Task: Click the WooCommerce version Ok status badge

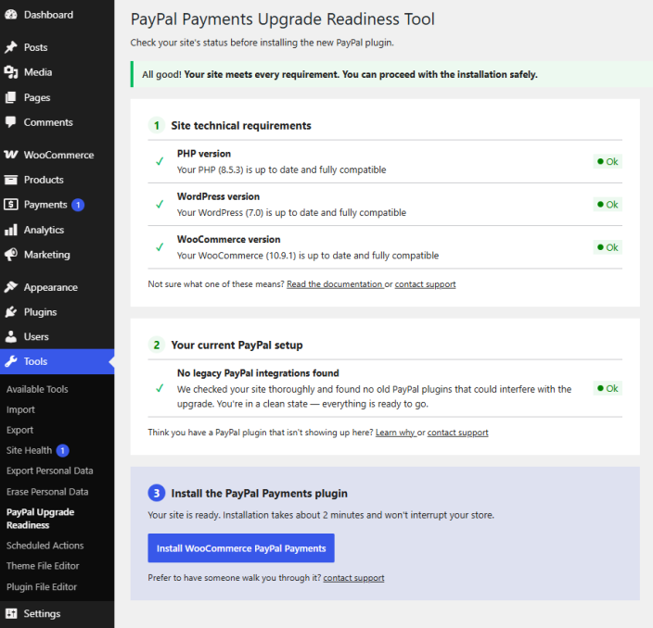Action: click(x=608, y=247)
